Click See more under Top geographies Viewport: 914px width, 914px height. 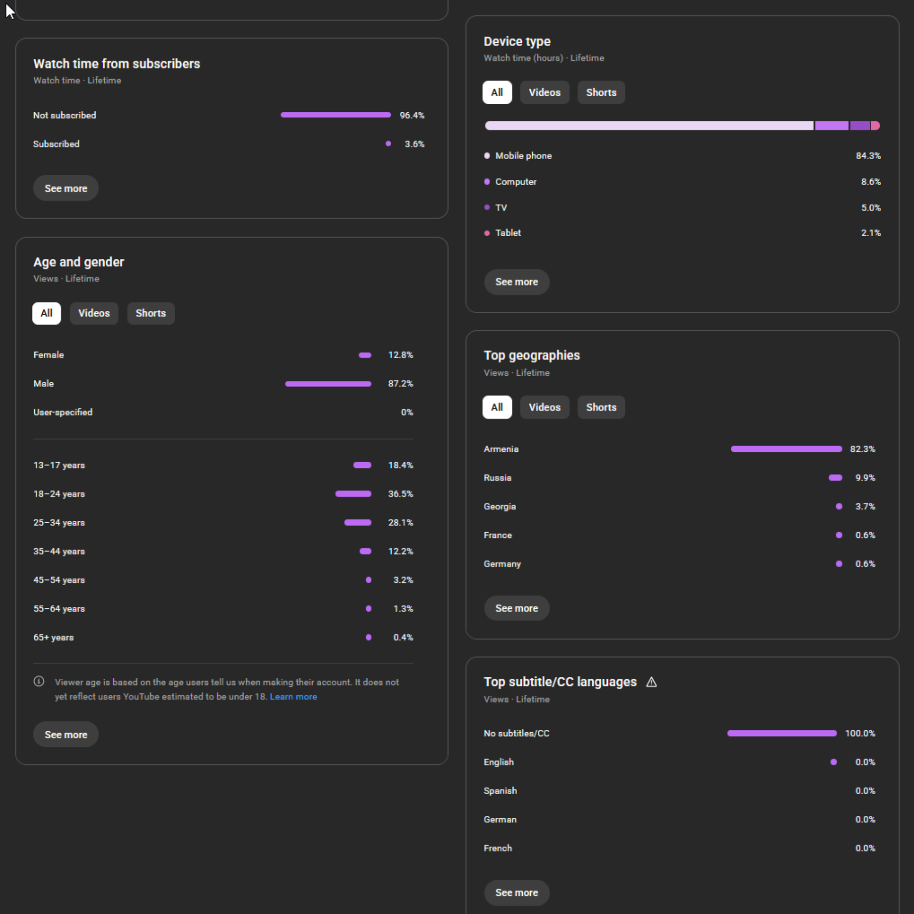517,608
